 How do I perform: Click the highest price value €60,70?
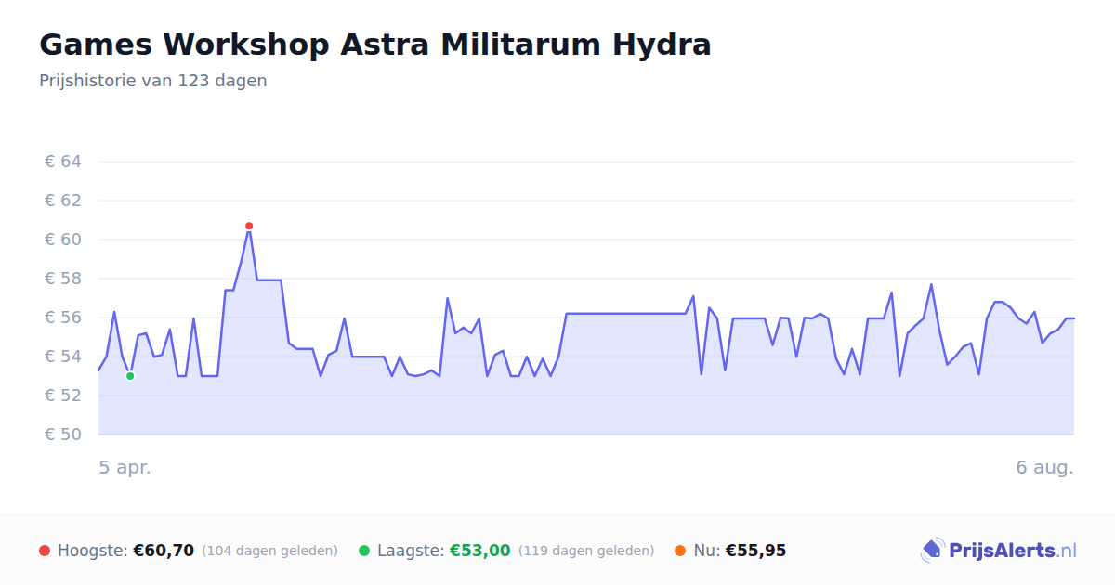(164, 551)
